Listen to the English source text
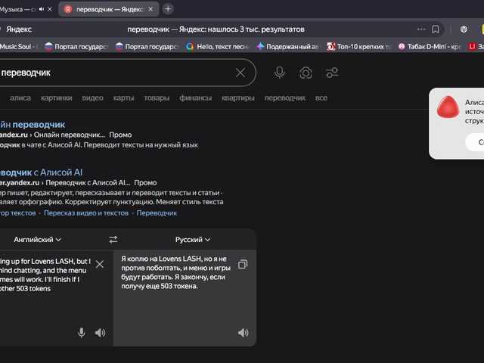The width and height of the screenshot is (484, 363). [100, 333]
